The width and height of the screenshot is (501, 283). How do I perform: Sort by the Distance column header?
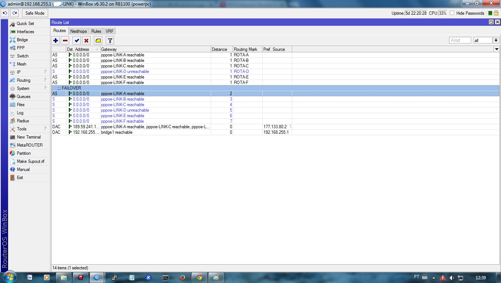tap(222, 49)
